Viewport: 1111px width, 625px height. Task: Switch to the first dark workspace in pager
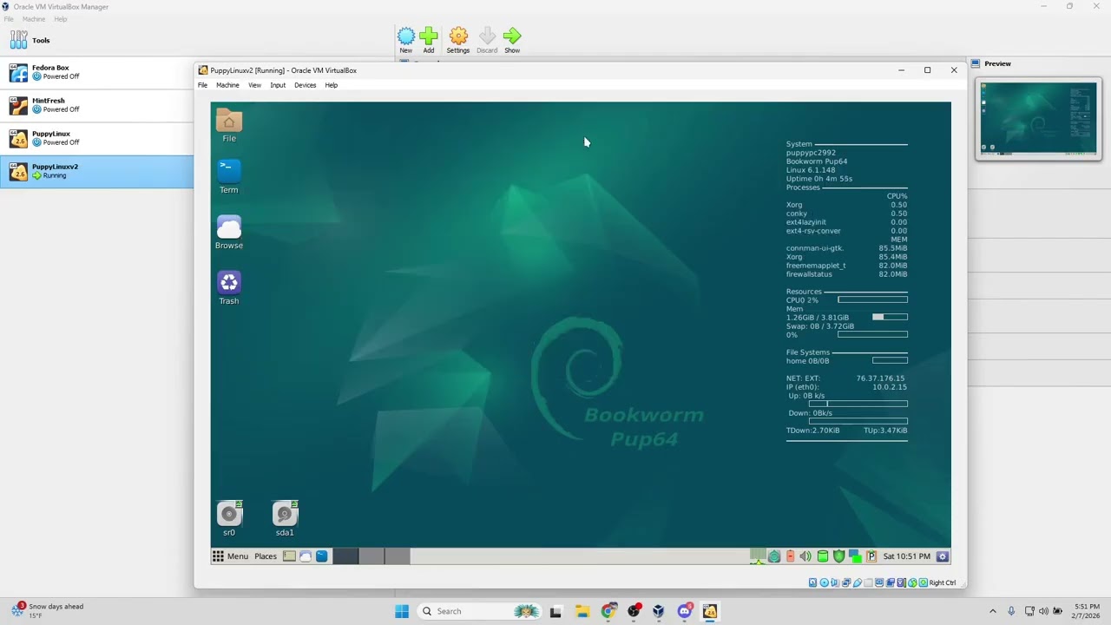click(x=345, y=556)
